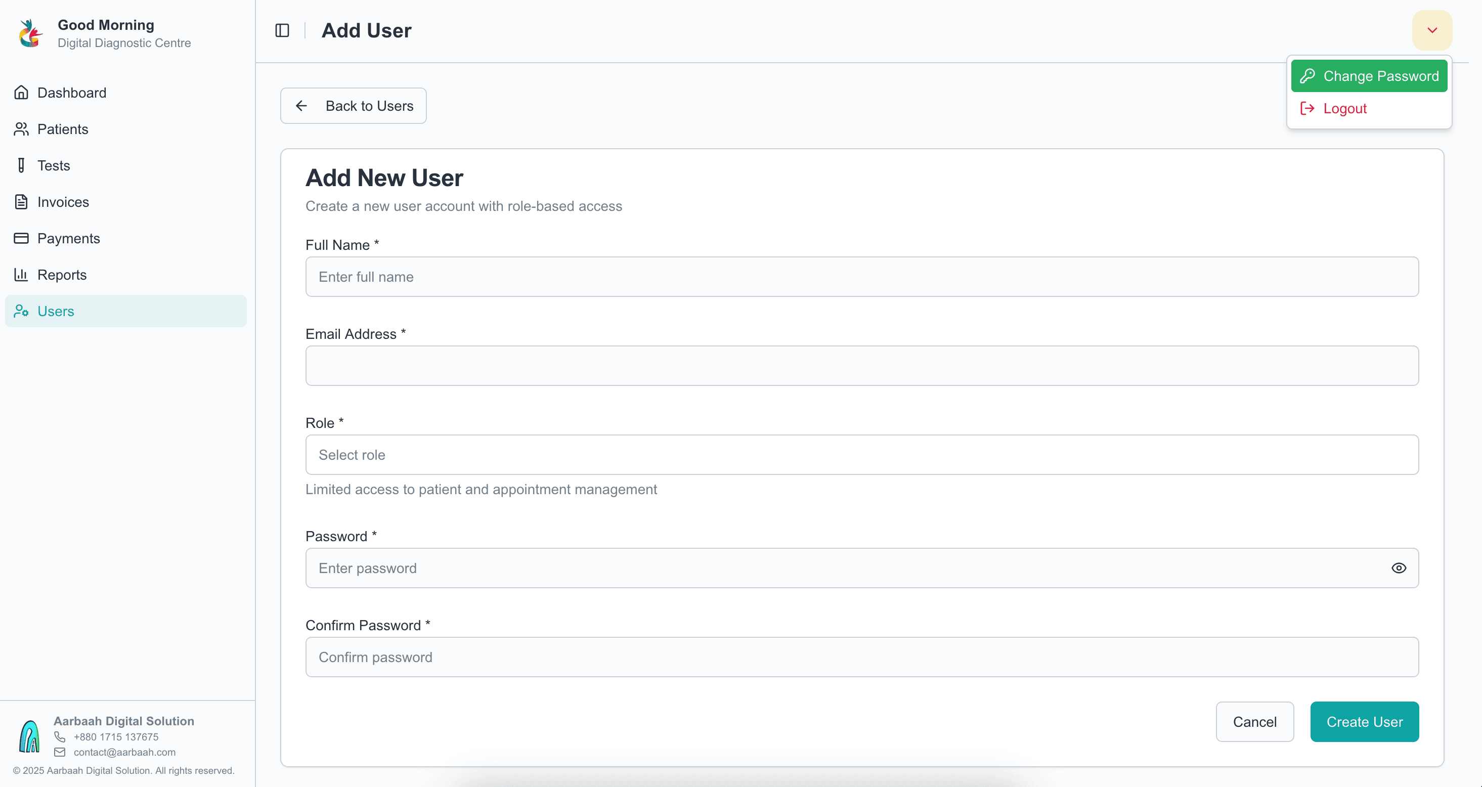1482x787 pixels.
Task: Click the phone icon in footer
Action: pos(60,737)
